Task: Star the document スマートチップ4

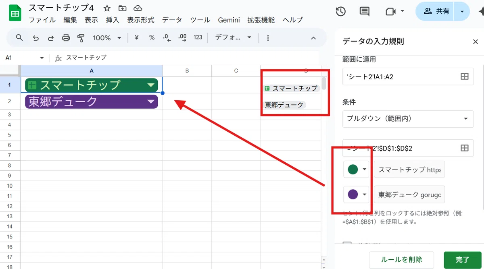Action: tap(107, 8)
